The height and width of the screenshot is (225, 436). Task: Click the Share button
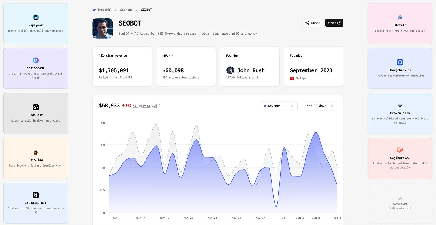(313, 23)
